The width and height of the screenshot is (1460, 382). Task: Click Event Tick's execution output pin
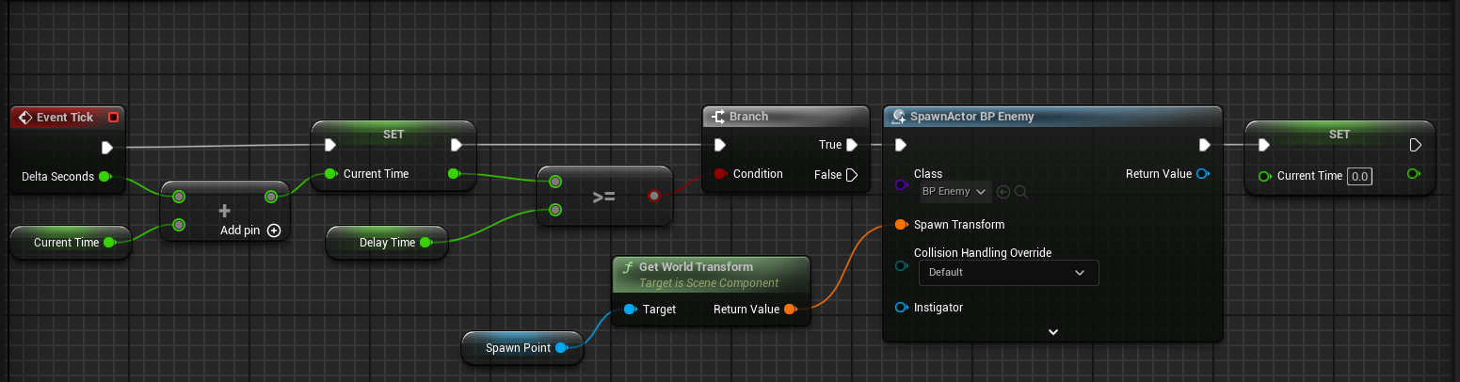click(107, 147)
